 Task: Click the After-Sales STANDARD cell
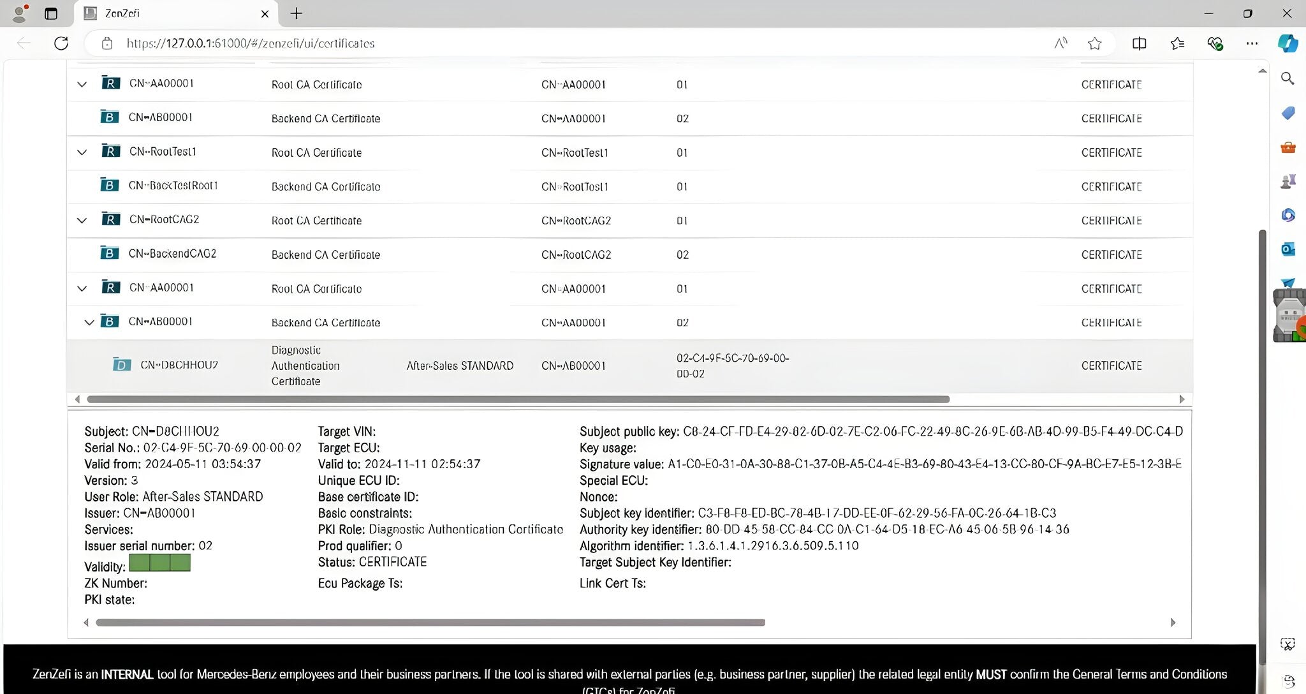pyautogui.click(x=460, y=365)
